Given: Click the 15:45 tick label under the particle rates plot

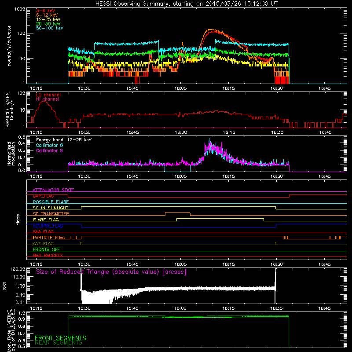Looking at the screenshot, I should click(x=132, y=132).
